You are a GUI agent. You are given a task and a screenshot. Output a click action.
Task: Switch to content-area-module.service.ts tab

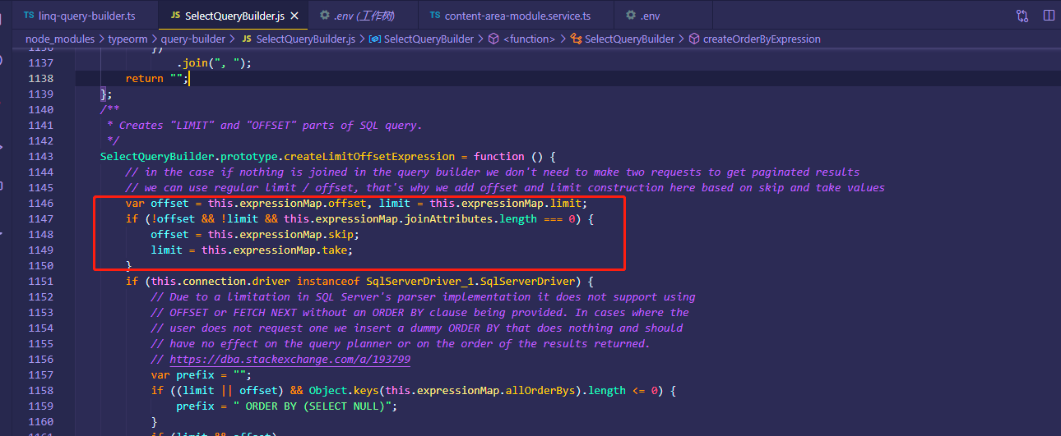517,15
